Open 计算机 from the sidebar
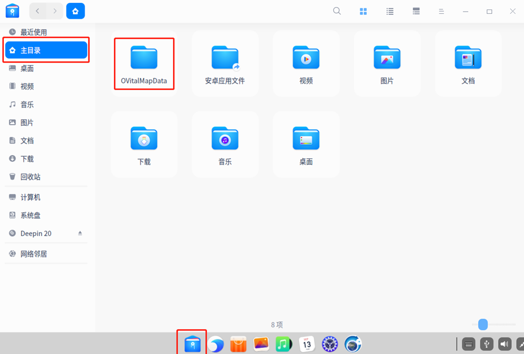Screen dimensions: 524x354 (30, 197)
